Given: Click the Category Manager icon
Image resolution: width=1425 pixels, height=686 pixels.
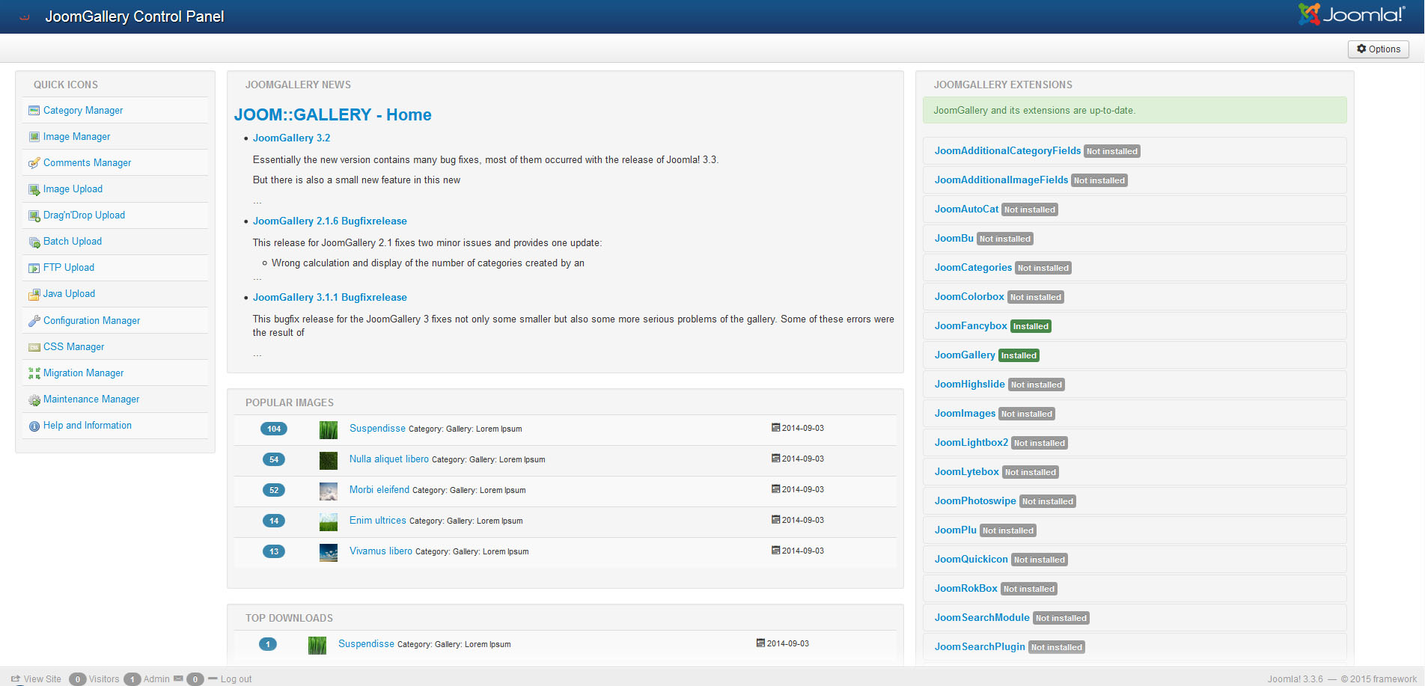Looking at the screenshot, I should 34,111.
